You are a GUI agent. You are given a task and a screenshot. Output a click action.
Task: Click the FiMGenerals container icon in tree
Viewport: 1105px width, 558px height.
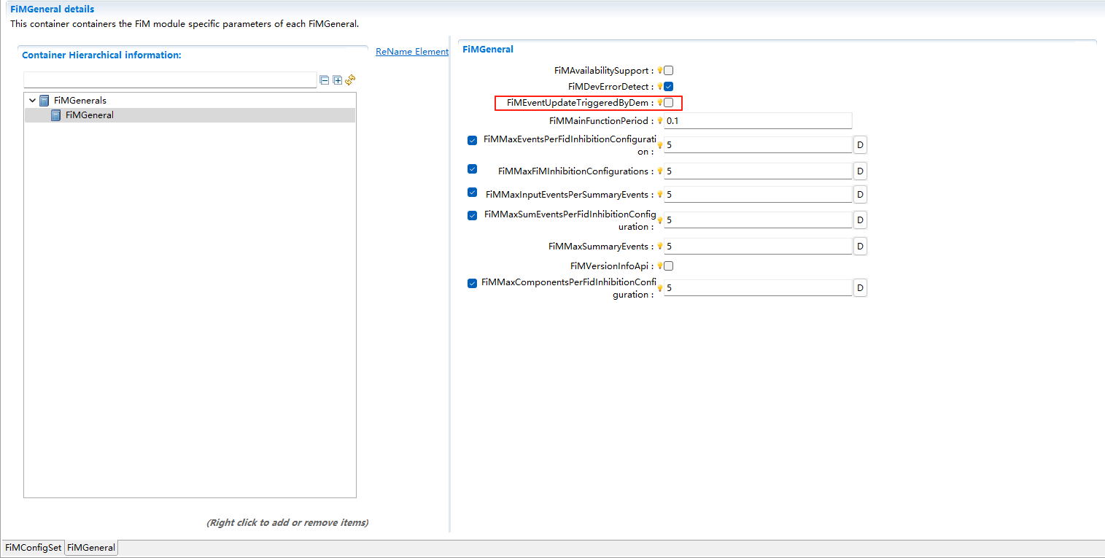(x=44, y=101)
